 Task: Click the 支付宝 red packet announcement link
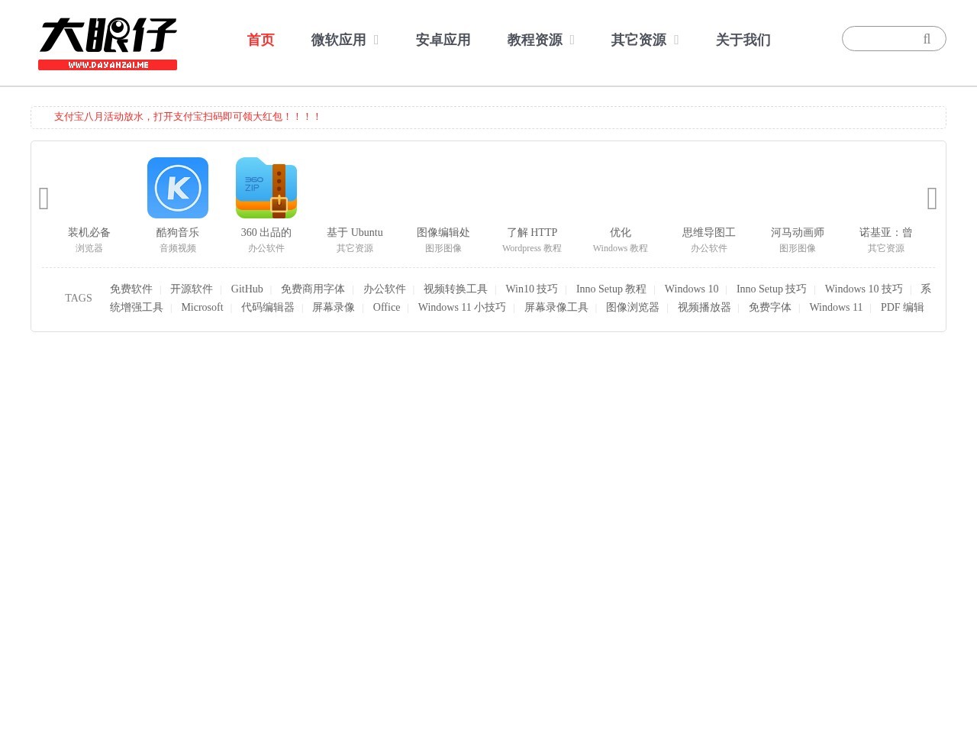coord(187,117)
